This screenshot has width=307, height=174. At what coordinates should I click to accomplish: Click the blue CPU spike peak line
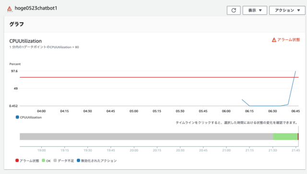click(x=295, y=72)
